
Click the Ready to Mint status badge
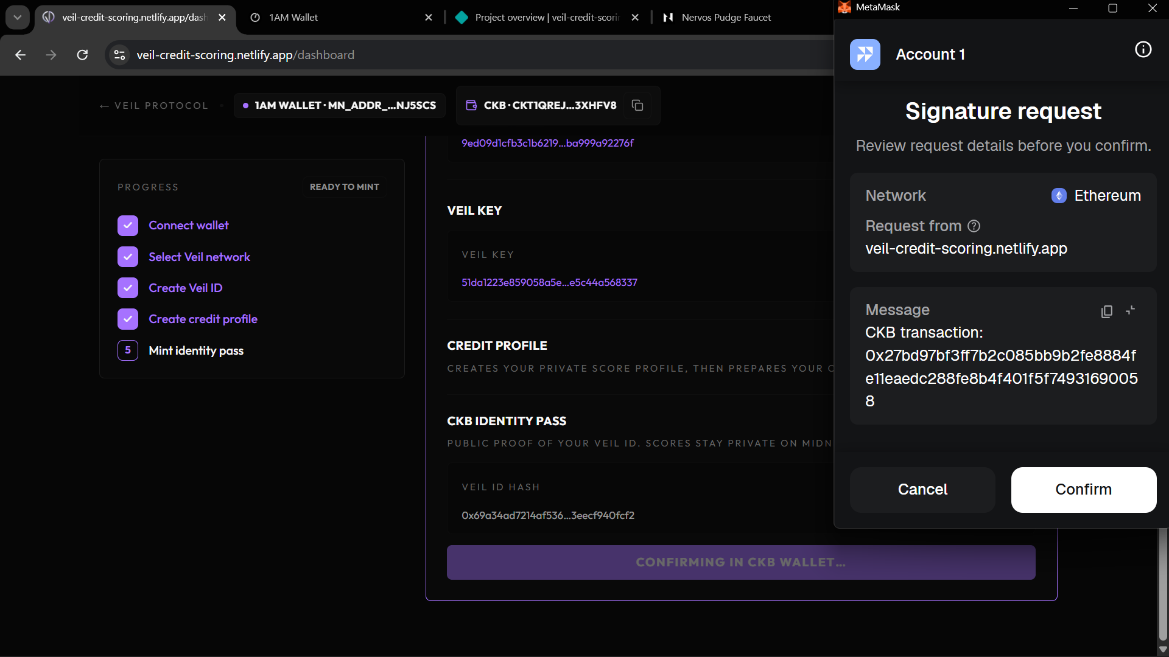pos(344,187)
